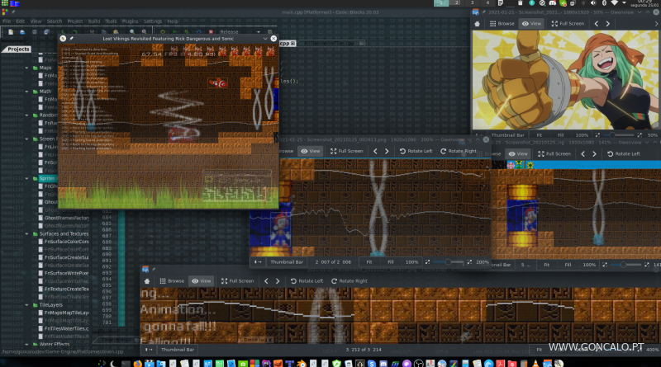
Task: Go to start page in top-right Gwenview window
Action: [x=478, y=24]
